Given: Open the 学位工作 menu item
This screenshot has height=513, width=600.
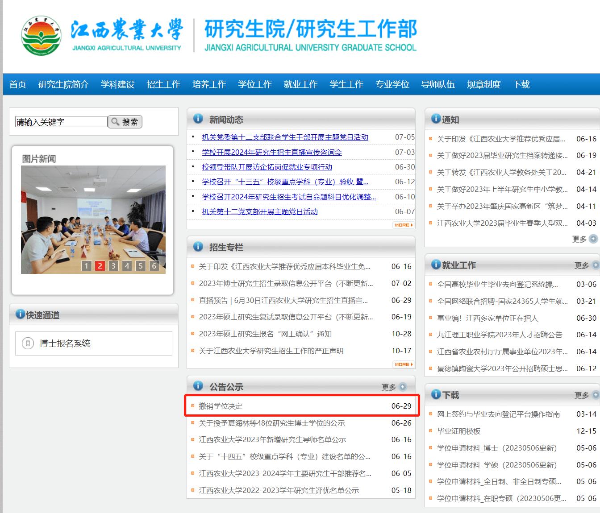Looking at the screenshot, I should click(255, 84).
